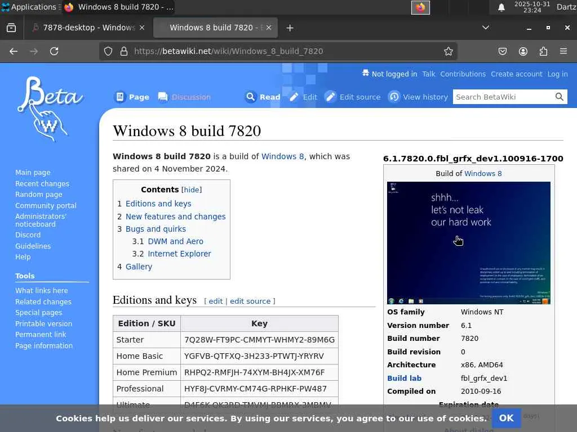Jump to DWM and Aero subsection
Viewport: 577px width, 432px height.
coord(176,241)
